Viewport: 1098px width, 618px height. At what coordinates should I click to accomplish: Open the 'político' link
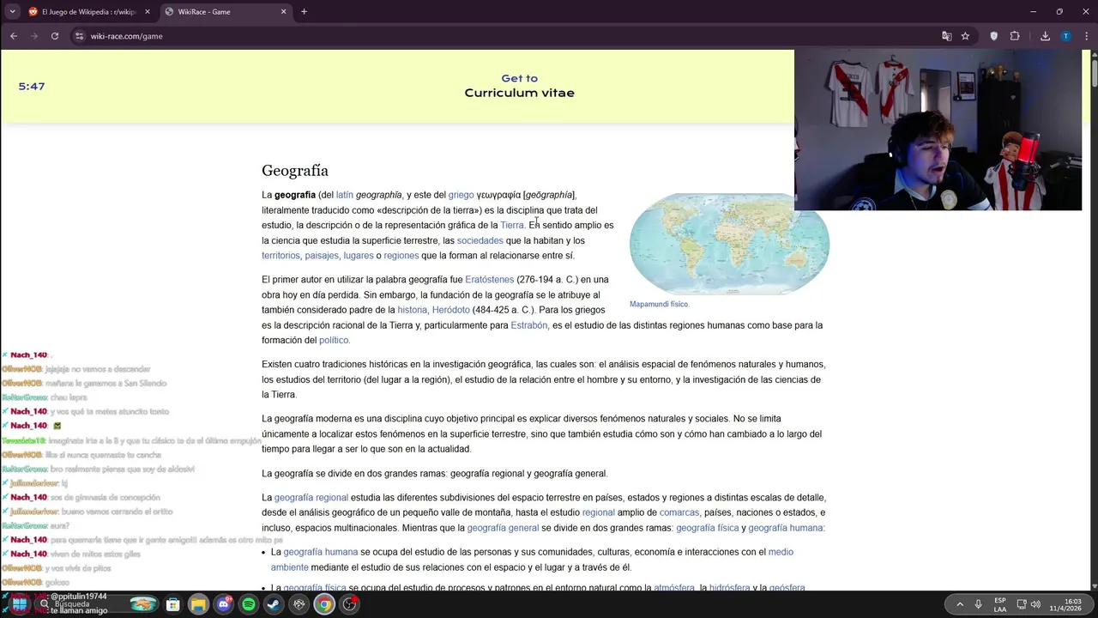[334, 341]
